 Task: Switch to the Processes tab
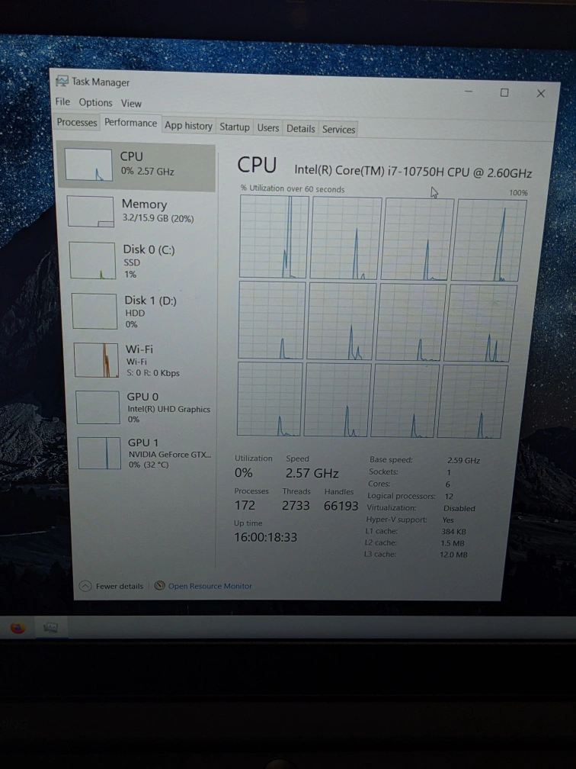point(77,123)
